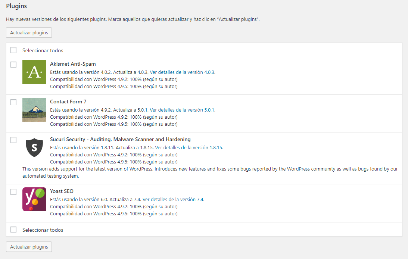Select the Contact Form 7 checkbox
The width and height of the screenshot is (408, 259).
click(x=13, y=102)
